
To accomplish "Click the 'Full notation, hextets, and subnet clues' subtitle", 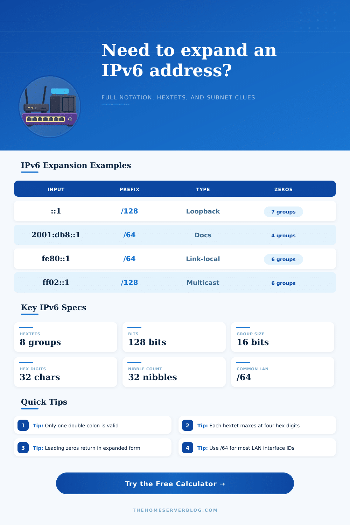I will coord(178,97).
